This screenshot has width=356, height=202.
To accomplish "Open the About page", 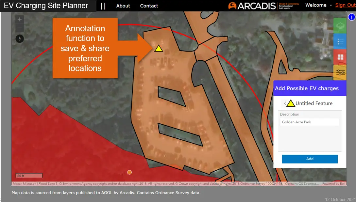I will [123, 6].
